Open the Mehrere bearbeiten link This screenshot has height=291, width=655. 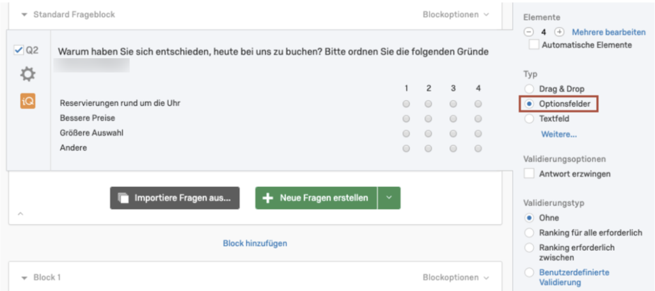pyautogui.click(x=609, y=32)
